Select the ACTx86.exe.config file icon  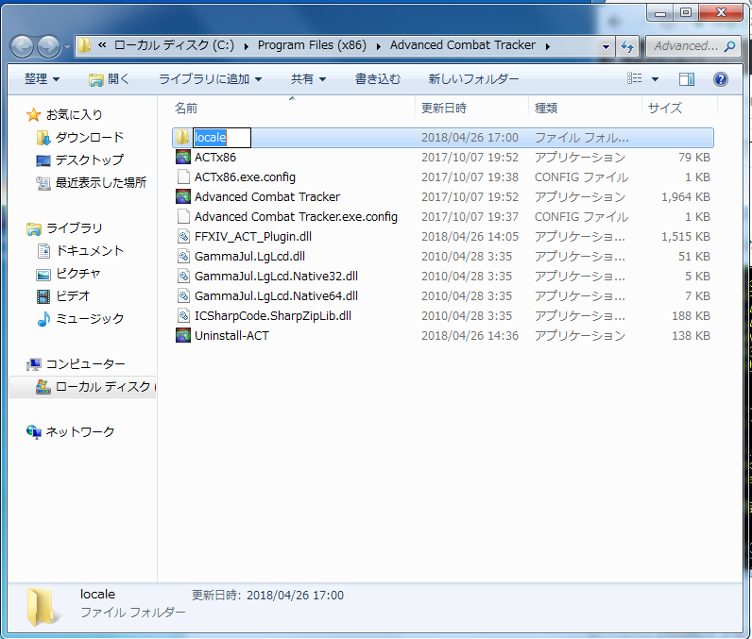(182, 177)
